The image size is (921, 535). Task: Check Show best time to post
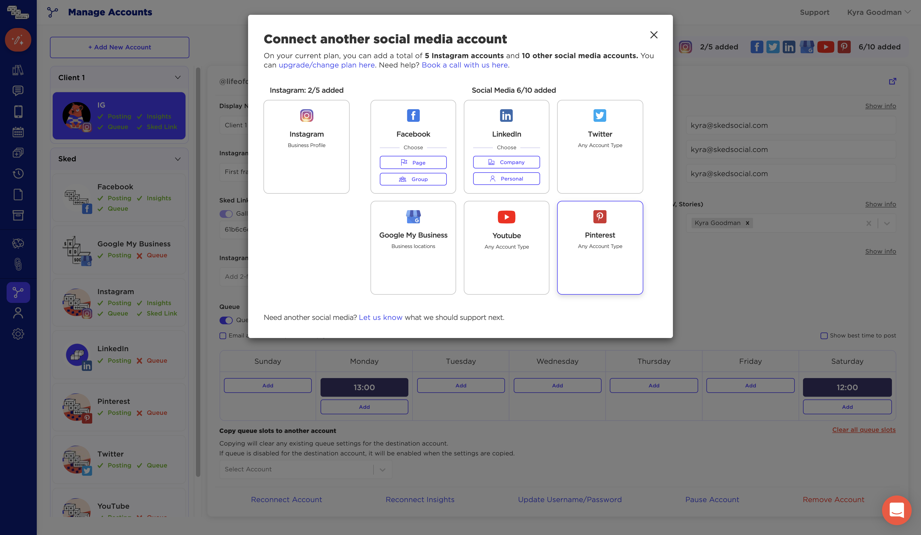pyautogui.click(x=824, y=336)
